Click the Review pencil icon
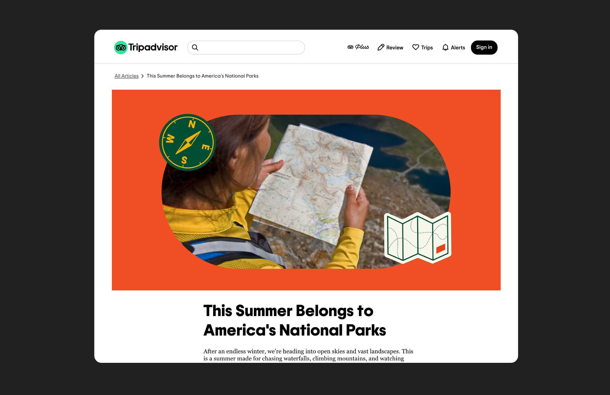Viewport: 610px width, 395px height. point(381,47)
